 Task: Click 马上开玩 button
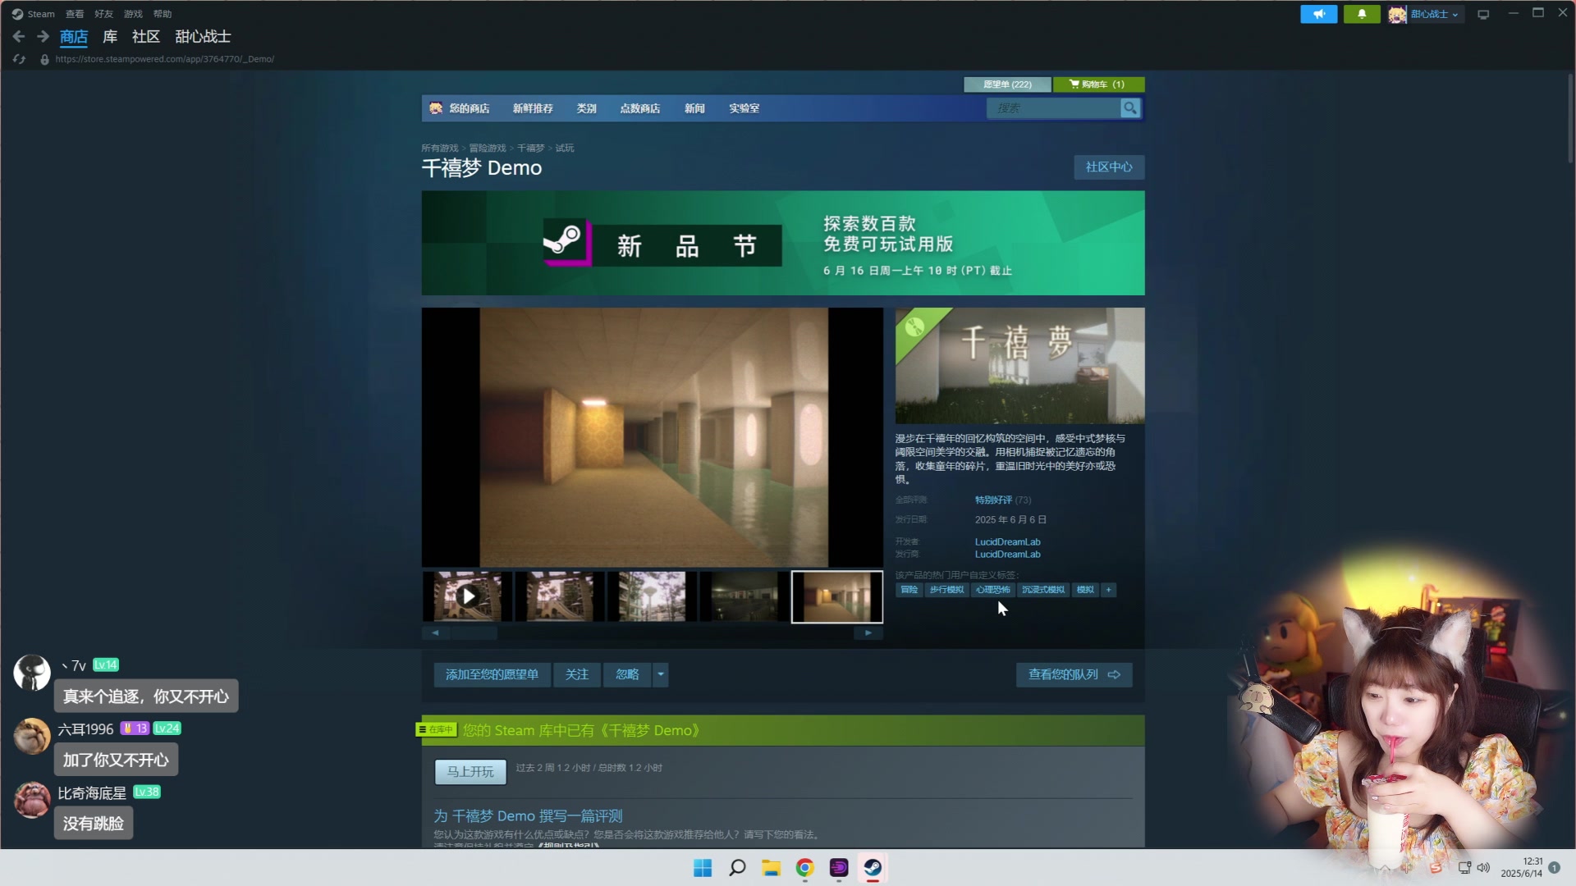[470, 771]
